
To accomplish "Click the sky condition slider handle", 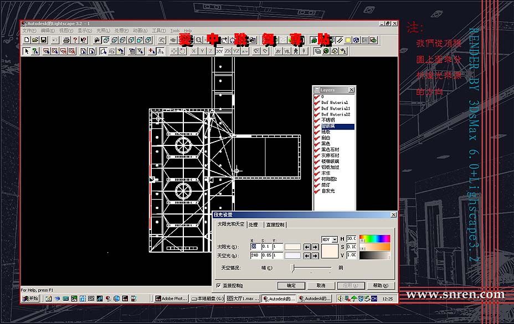I will click(x=294, y=268).
